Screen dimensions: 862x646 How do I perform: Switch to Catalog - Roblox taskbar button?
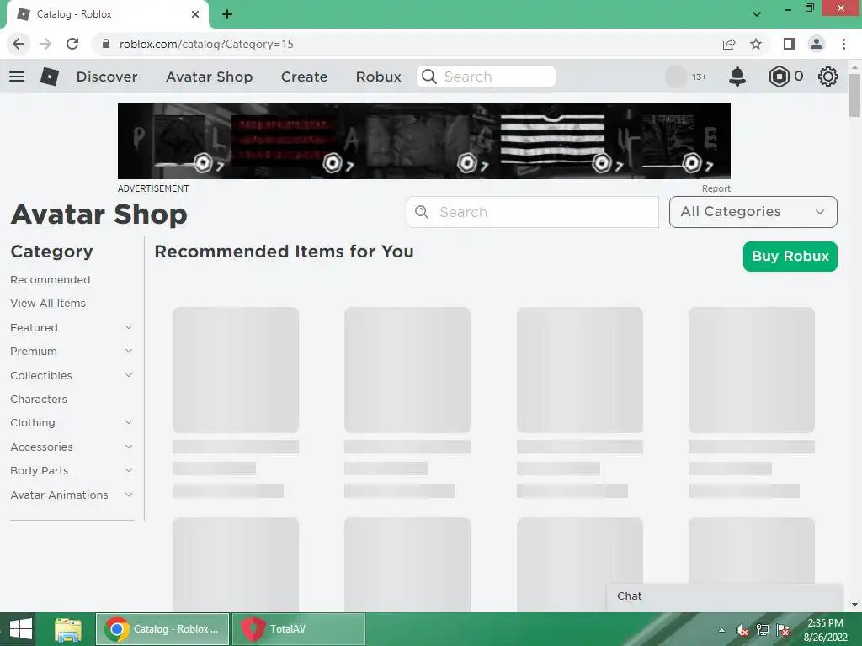click(162, 629)
